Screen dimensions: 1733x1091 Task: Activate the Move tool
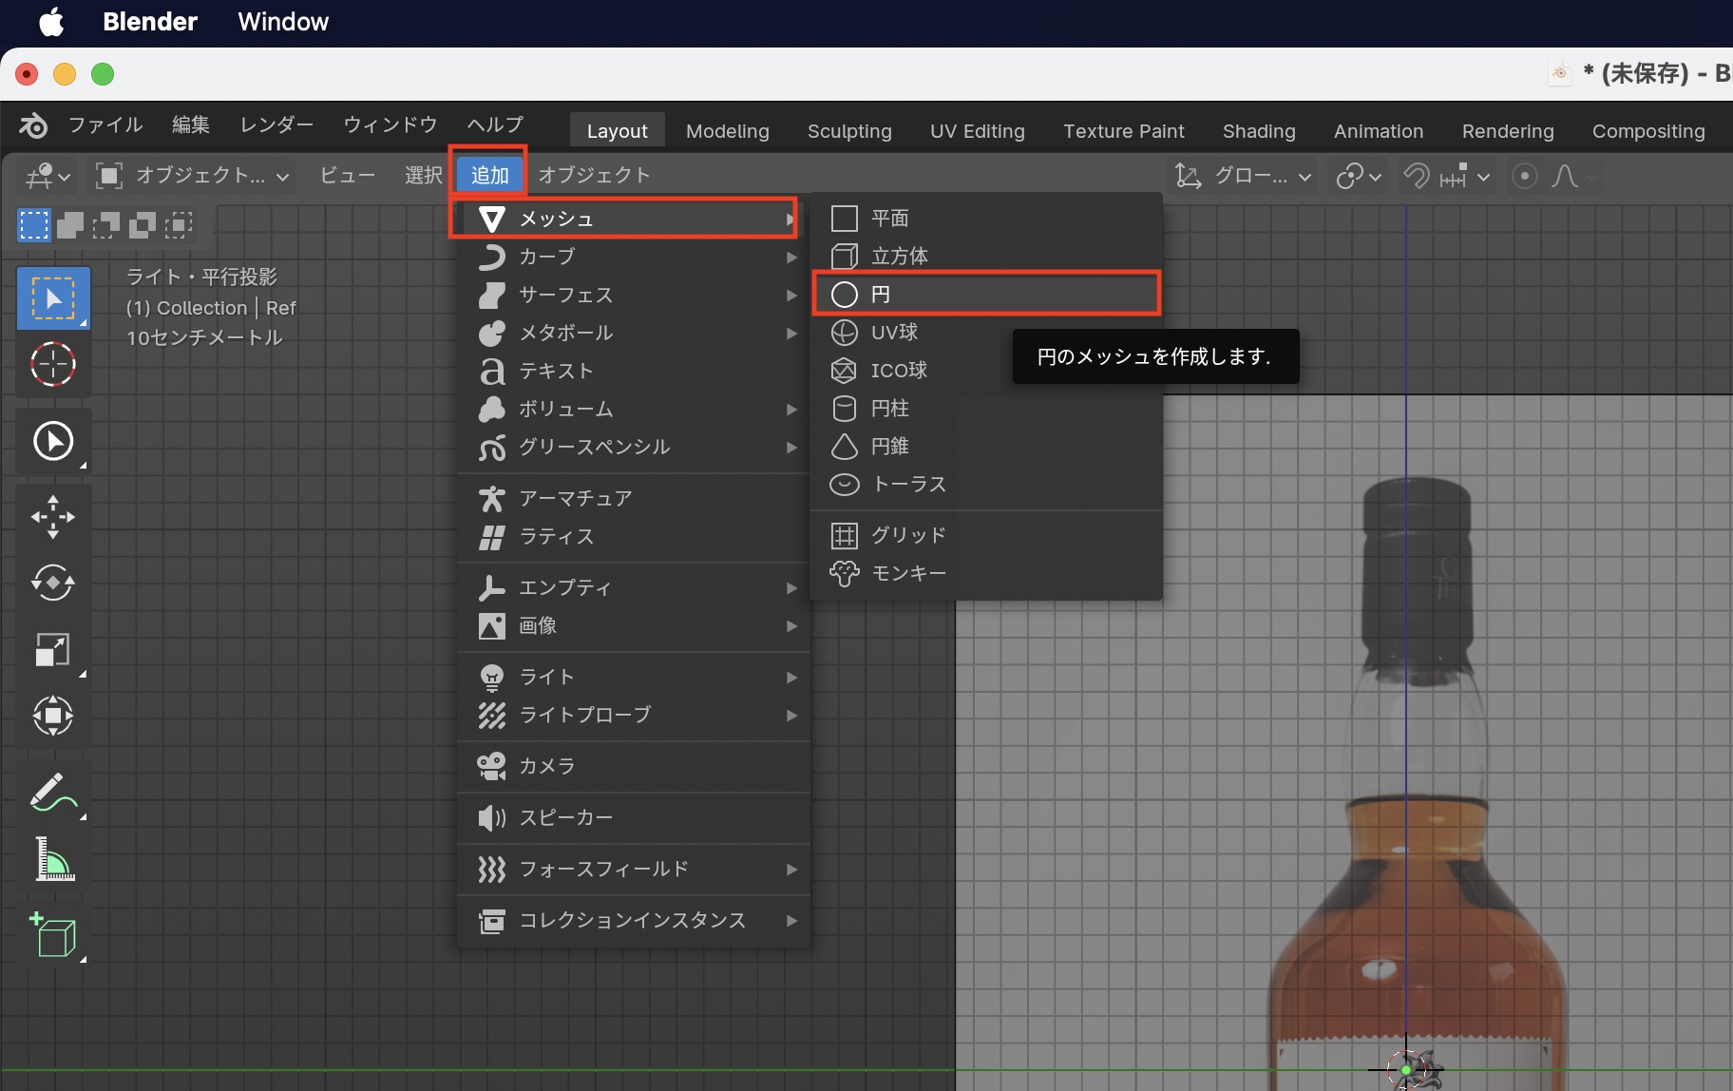tap(53, 517)
